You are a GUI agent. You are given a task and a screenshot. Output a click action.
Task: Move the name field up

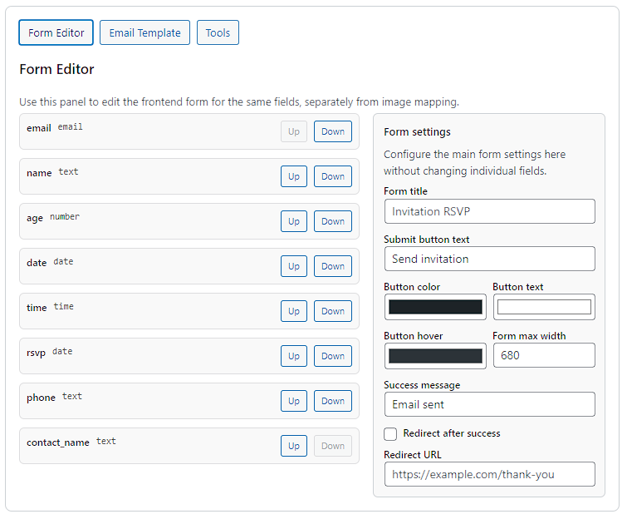click(x=293, y=176)
